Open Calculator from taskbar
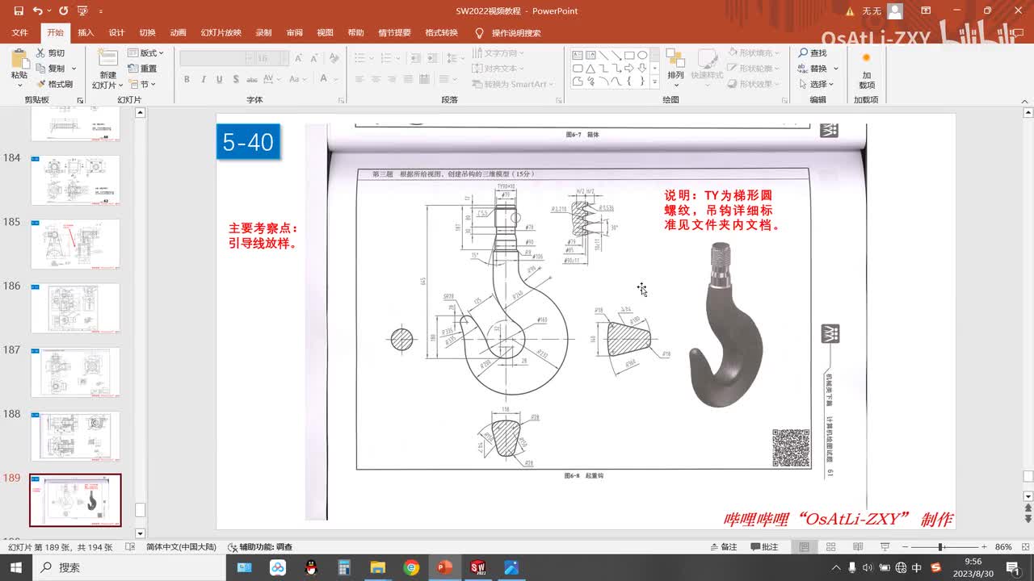This screenshot has width=1034, height=581. 344,567
